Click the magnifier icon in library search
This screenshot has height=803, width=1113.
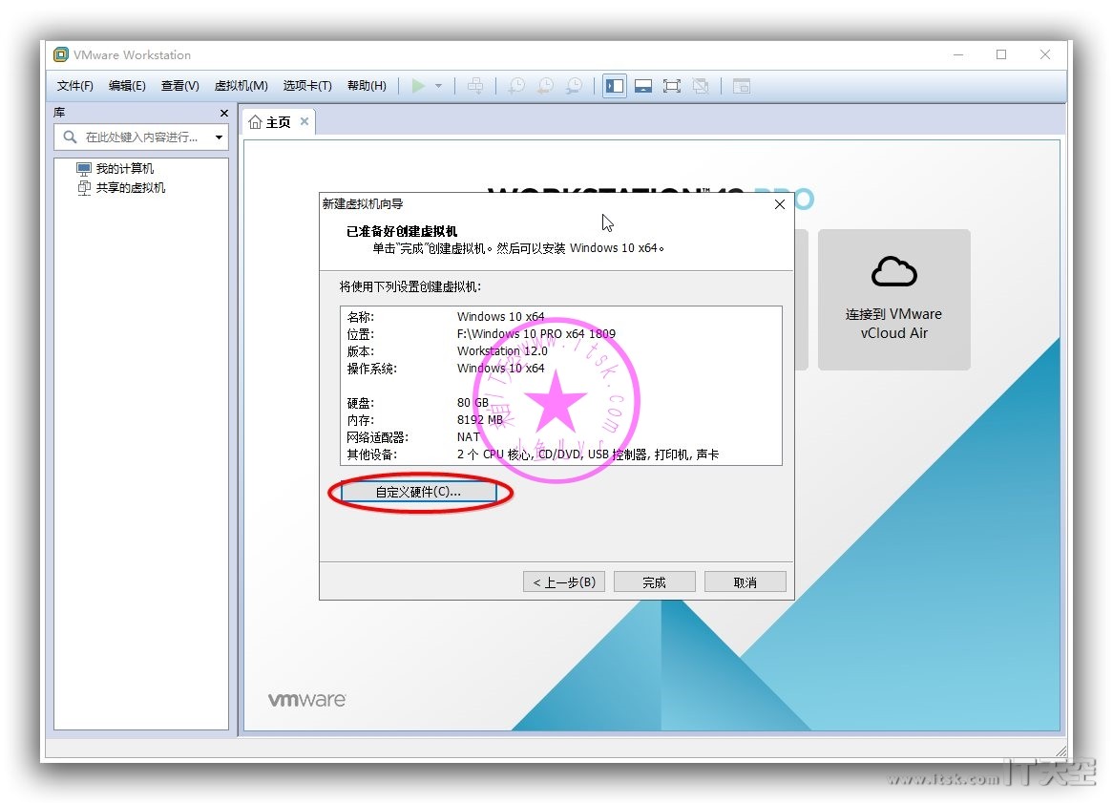pos(70,137)
